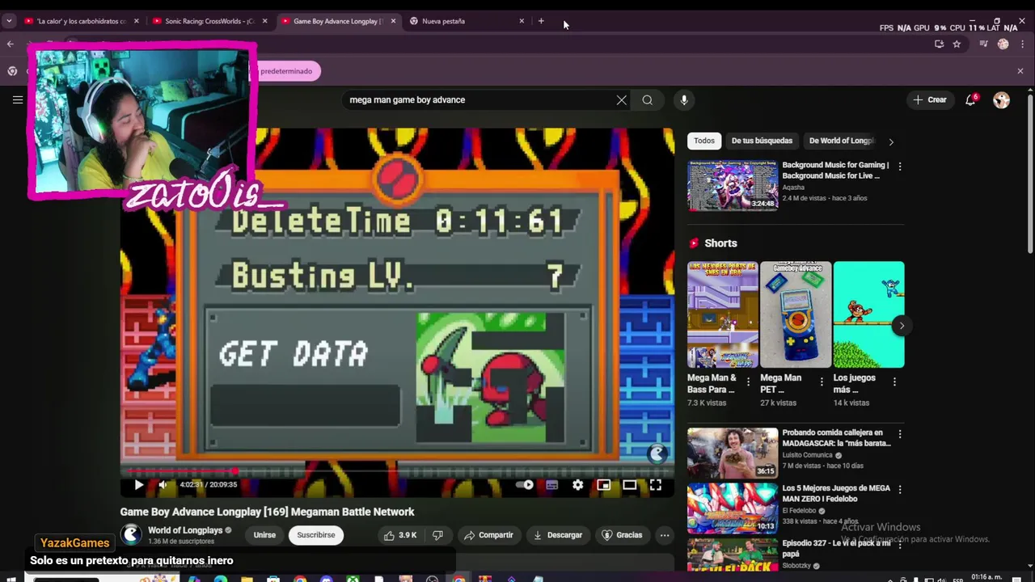The image size is (1035, 582).
Task: Enable theater mode view
Action: tap(629, 485)
